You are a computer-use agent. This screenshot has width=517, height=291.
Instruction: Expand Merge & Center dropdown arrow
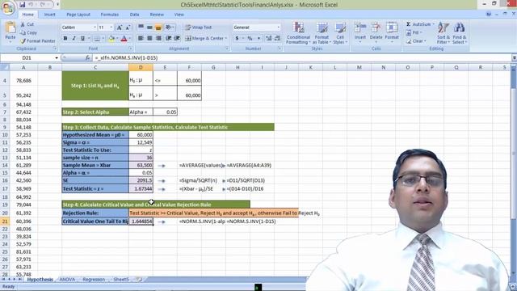(x=226, y=39)
